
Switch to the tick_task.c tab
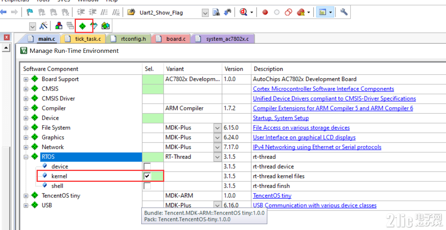pyautogui.click(x=83, y=38)
